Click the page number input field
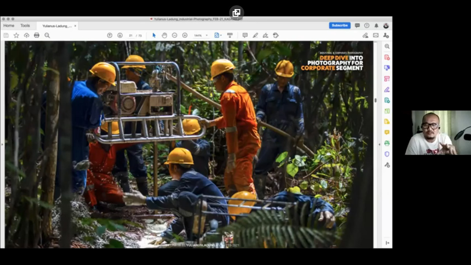Image resolution: width=471 pixels, height=265 pixels. pyautogui.click(x=131, y=35)
